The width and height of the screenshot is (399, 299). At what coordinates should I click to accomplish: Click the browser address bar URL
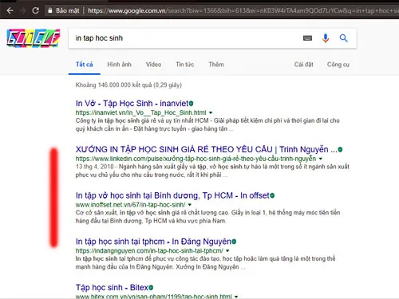click(243, 10)
